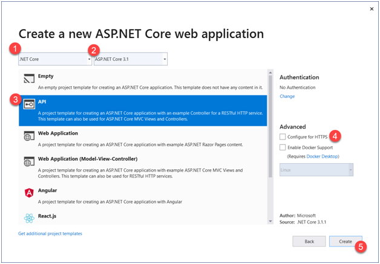The image size is (380, 264).
Task: Click the Back button
Action: (x=308, y=241)
